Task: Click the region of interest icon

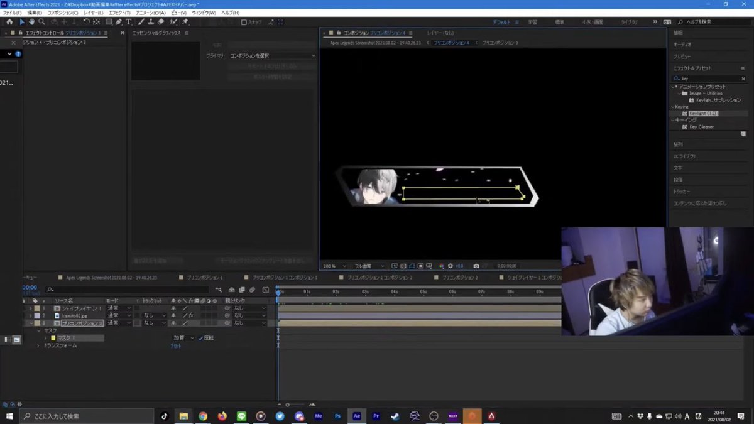Action: 420,266
